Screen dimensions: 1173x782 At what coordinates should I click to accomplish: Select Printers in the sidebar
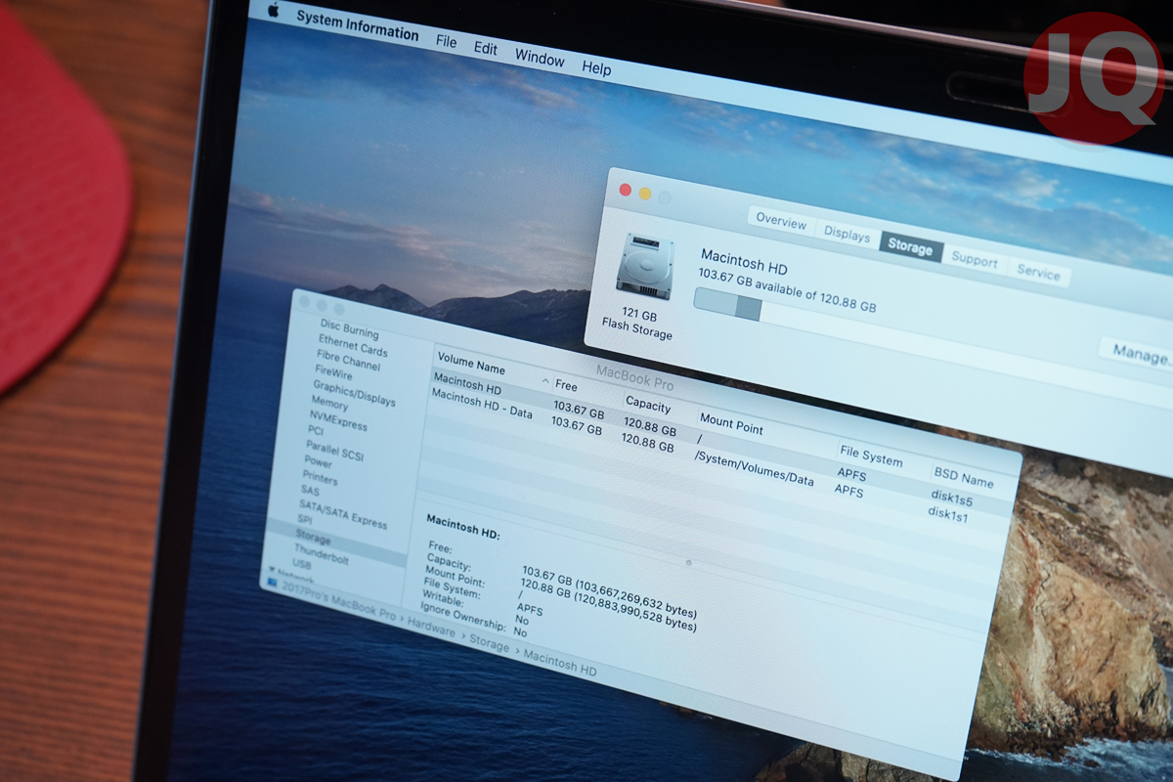(320, 477)
